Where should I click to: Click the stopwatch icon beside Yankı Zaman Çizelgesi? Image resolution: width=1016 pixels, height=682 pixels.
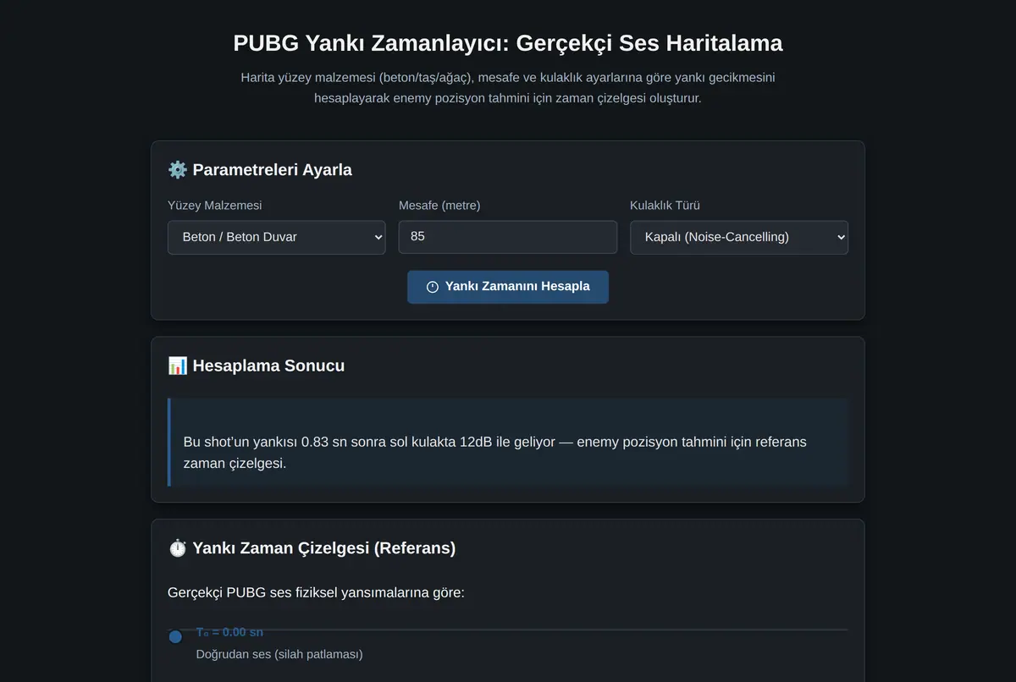[x=178, y=548]
